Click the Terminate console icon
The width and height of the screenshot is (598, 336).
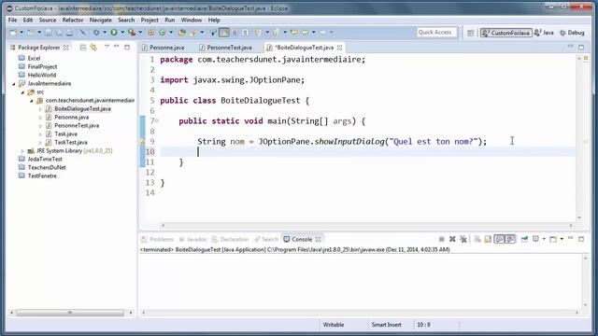coord(442,239)
